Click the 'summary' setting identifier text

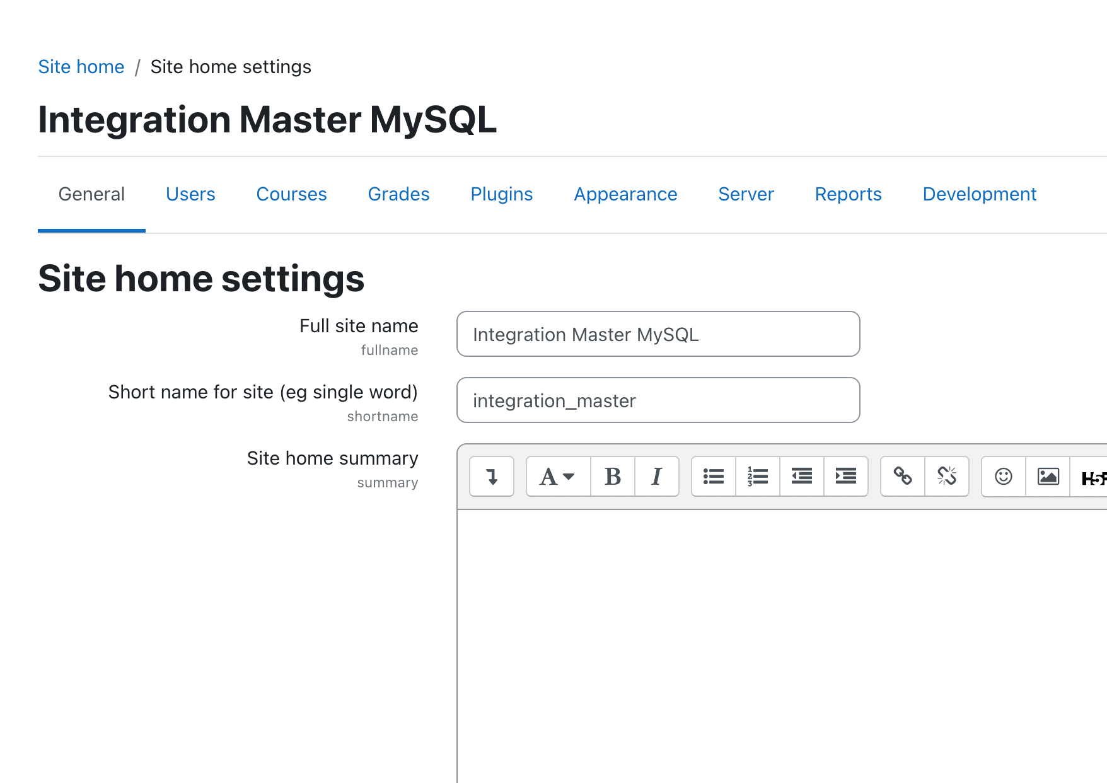click(x=387, y=483)
